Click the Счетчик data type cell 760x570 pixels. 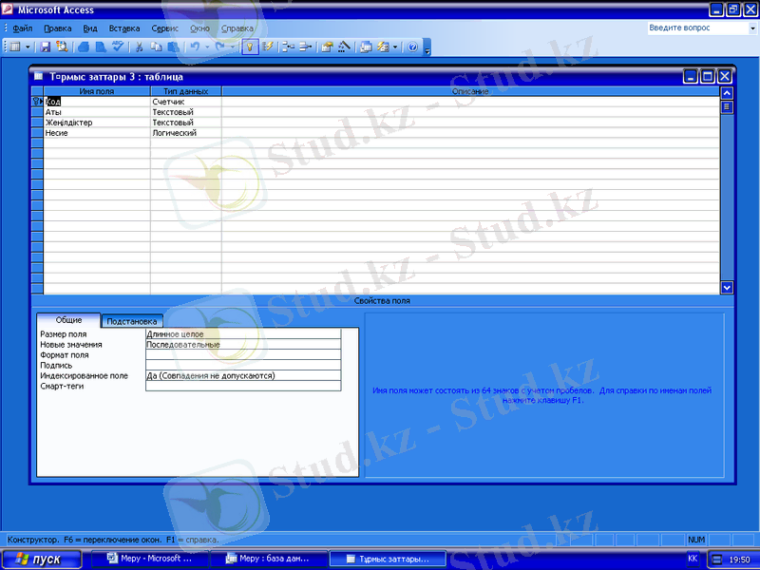click(186, 102)
